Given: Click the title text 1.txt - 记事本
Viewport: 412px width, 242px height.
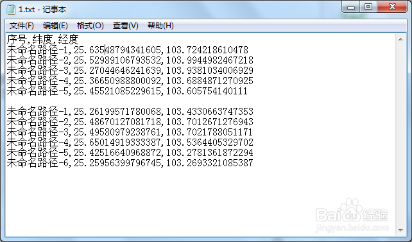Looking at the screenshot, I should click(42, 10).
